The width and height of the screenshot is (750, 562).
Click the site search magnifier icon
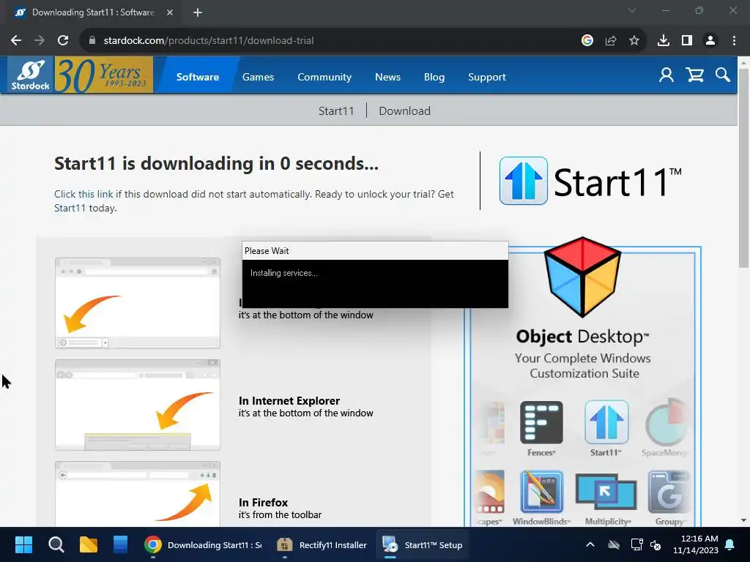pos(722,75)
